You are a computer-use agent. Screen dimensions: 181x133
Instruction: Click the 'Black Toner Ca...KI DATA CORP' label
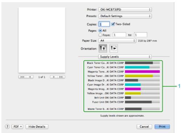(105, 63)
